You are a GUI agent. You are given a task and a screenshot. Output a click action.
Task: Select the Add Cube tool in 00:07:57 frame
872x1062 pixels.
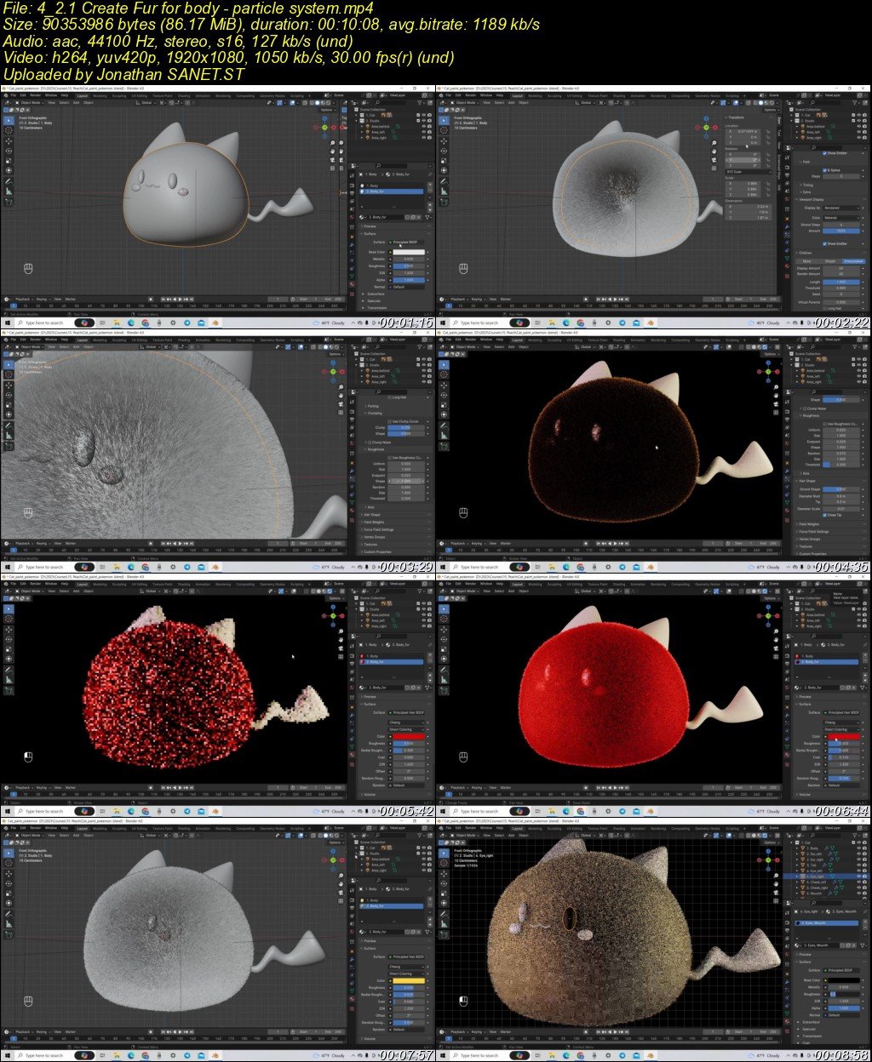[9, 934]
